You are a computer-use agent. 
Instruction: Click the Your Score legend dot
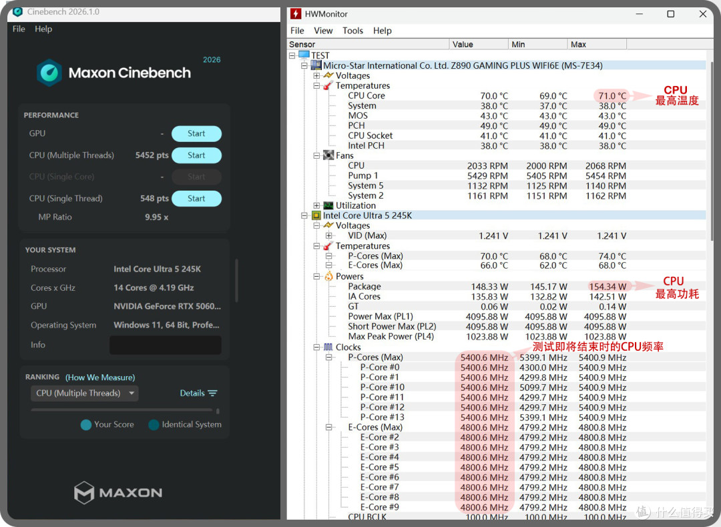click(85, 424)
